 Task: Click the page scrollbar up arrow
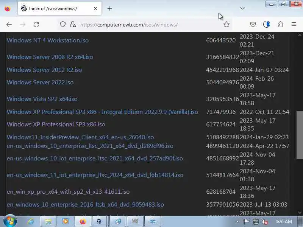(x=300, y=35)
